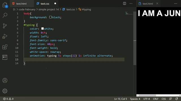Click 'bold' value on line 10
The image size is (181, 101).
coord(53,48)
